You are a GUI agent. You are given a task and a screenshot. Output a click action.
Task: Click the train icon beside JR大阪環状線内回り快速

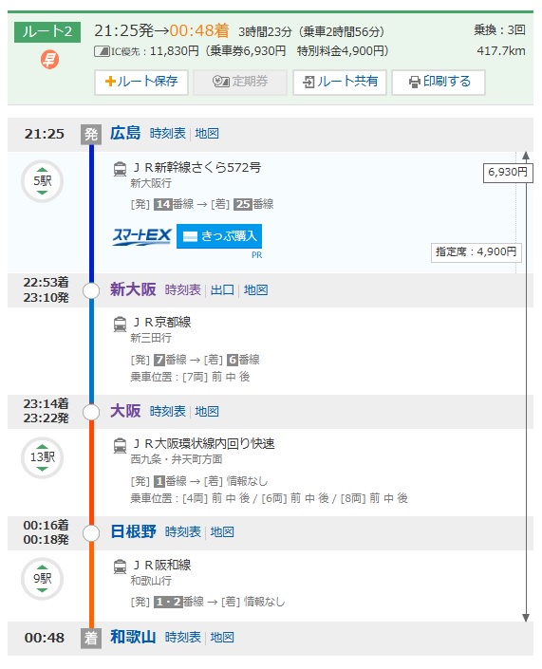click(120, 445)
